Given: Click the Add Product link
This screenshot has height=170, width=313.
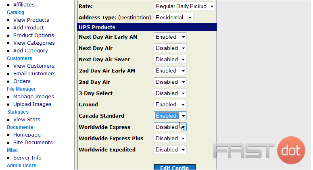Looking at the screenshot, I should tap(29, 27).
